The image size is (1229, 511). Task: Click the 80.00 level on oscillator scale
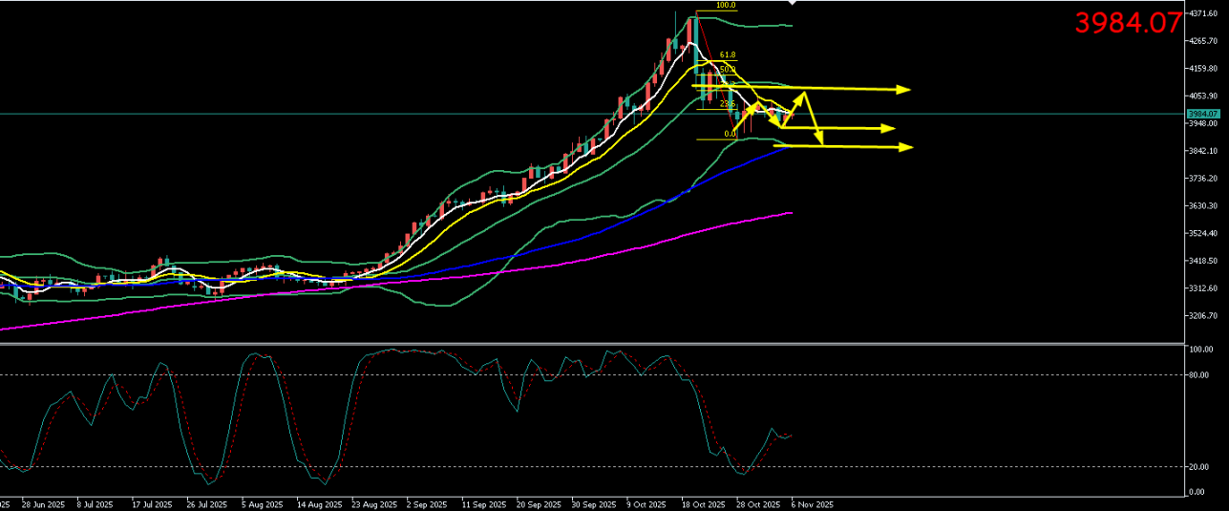1198,374
